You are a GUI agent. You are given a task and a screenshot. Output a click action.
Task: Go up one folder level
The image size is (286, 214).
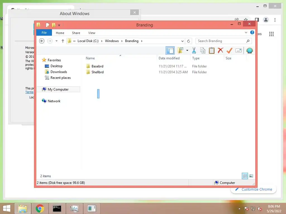click(63, 41)
